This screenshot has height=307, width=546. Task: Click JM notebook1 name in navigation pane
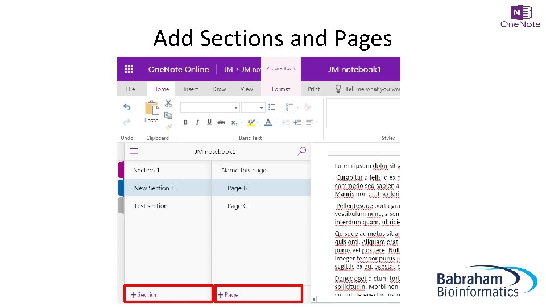tap(215, 151)
